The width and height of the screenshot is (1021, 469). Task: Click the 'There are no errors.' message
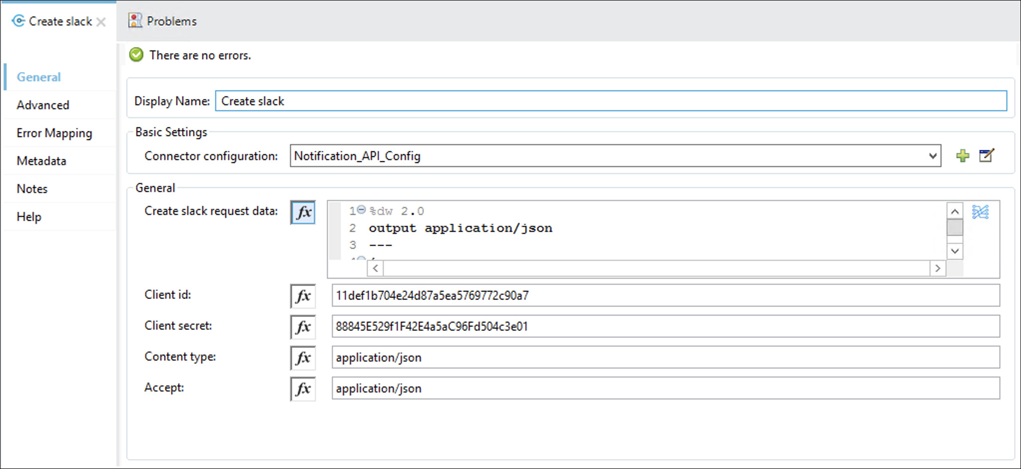point(200,55)
